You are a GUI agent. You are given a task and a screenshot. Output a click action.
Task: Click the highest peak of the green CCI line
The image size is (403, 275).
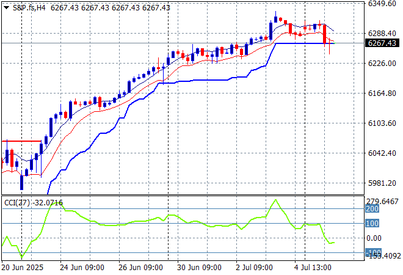[275, 200]
